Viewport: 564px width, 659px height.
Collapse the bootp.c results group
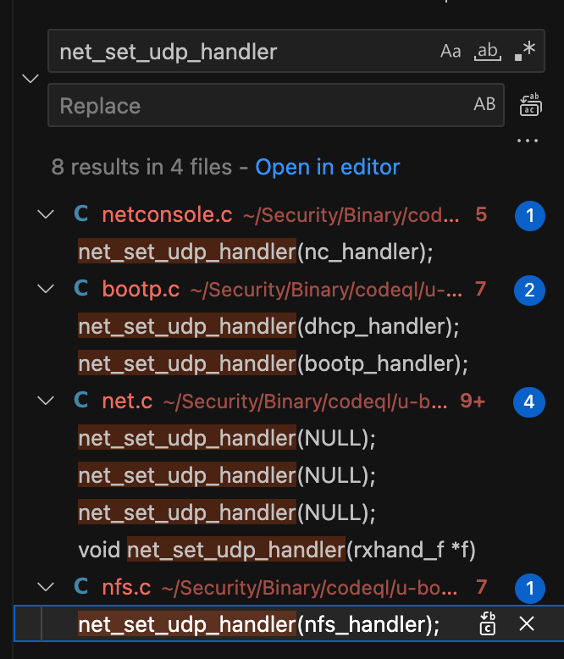click(46, 288)
